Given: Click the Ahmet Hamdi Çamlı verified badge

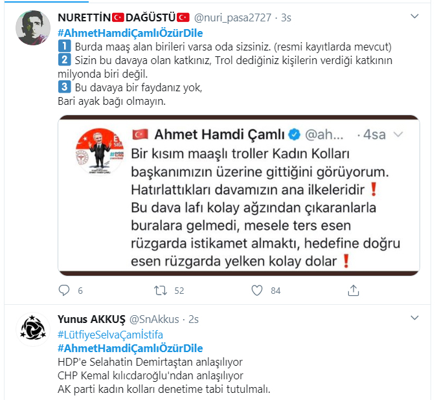Looking at the screenshot, I should 295,135.
